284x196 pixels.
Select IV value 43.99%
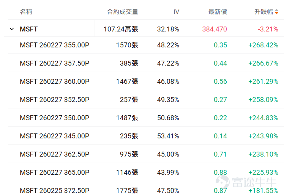168,172
